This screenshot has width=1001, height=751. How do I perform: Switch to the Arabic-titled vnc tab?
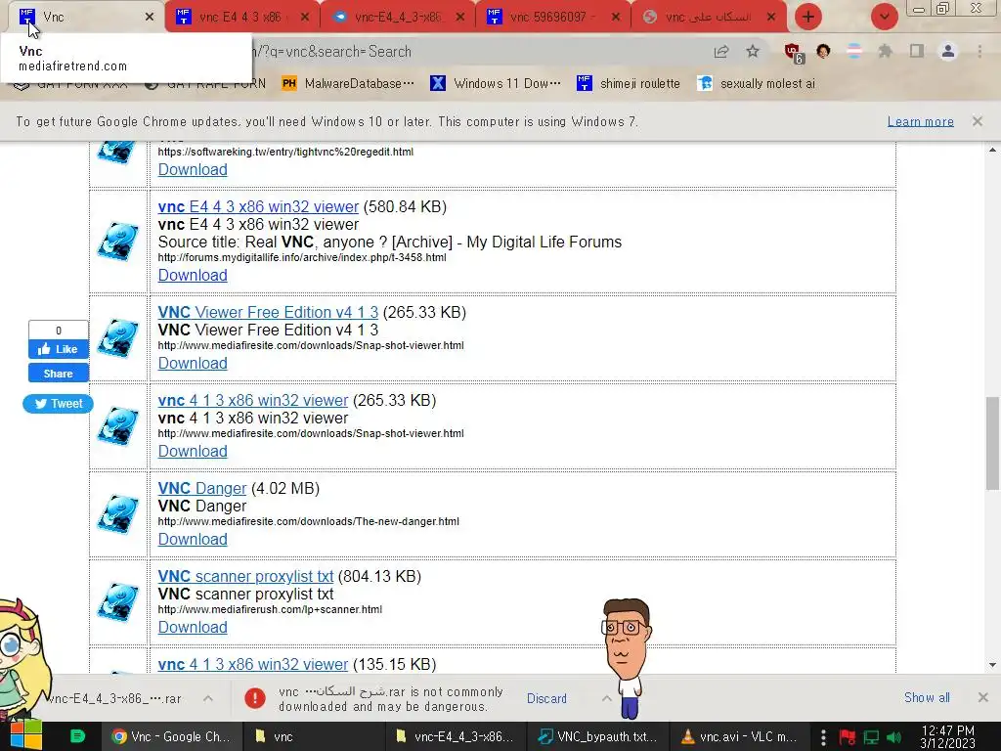pyautogui.click(x=708, y=17)
